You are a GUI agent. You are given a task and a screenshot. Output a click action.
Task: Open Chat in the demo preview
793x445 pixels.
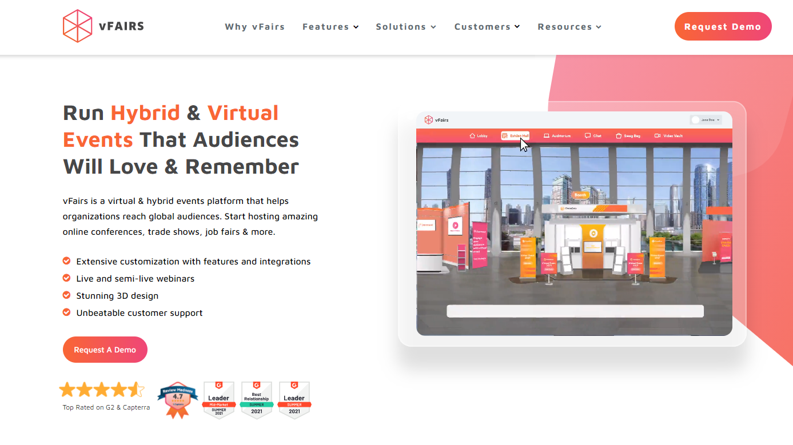click(593, 136)
